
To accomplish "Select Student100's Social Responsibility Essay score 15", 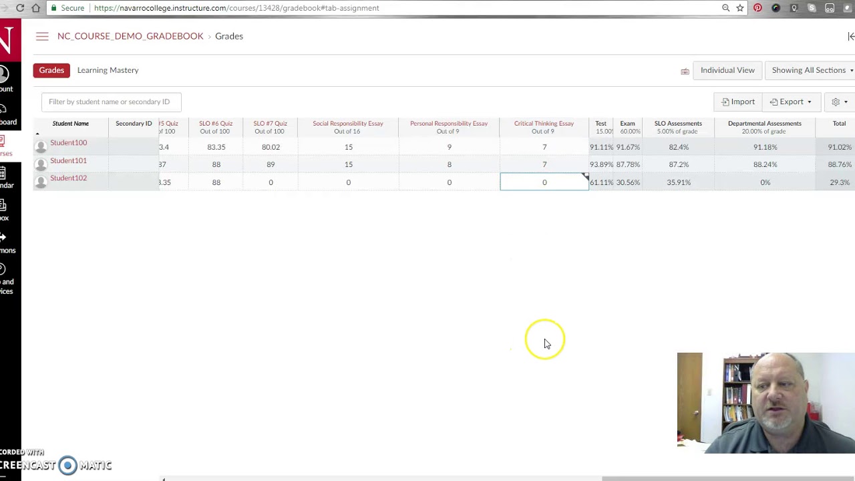I will click(x=348, y=147).
